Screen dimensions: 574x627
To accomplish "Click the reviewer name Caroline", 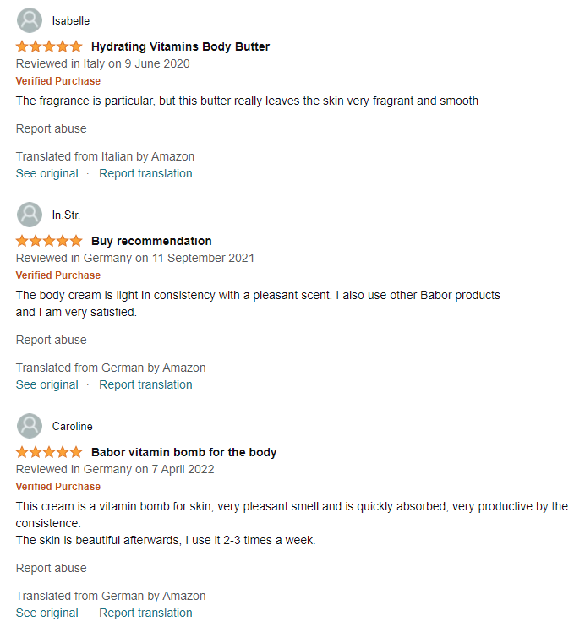I will (x=73, y=426).
